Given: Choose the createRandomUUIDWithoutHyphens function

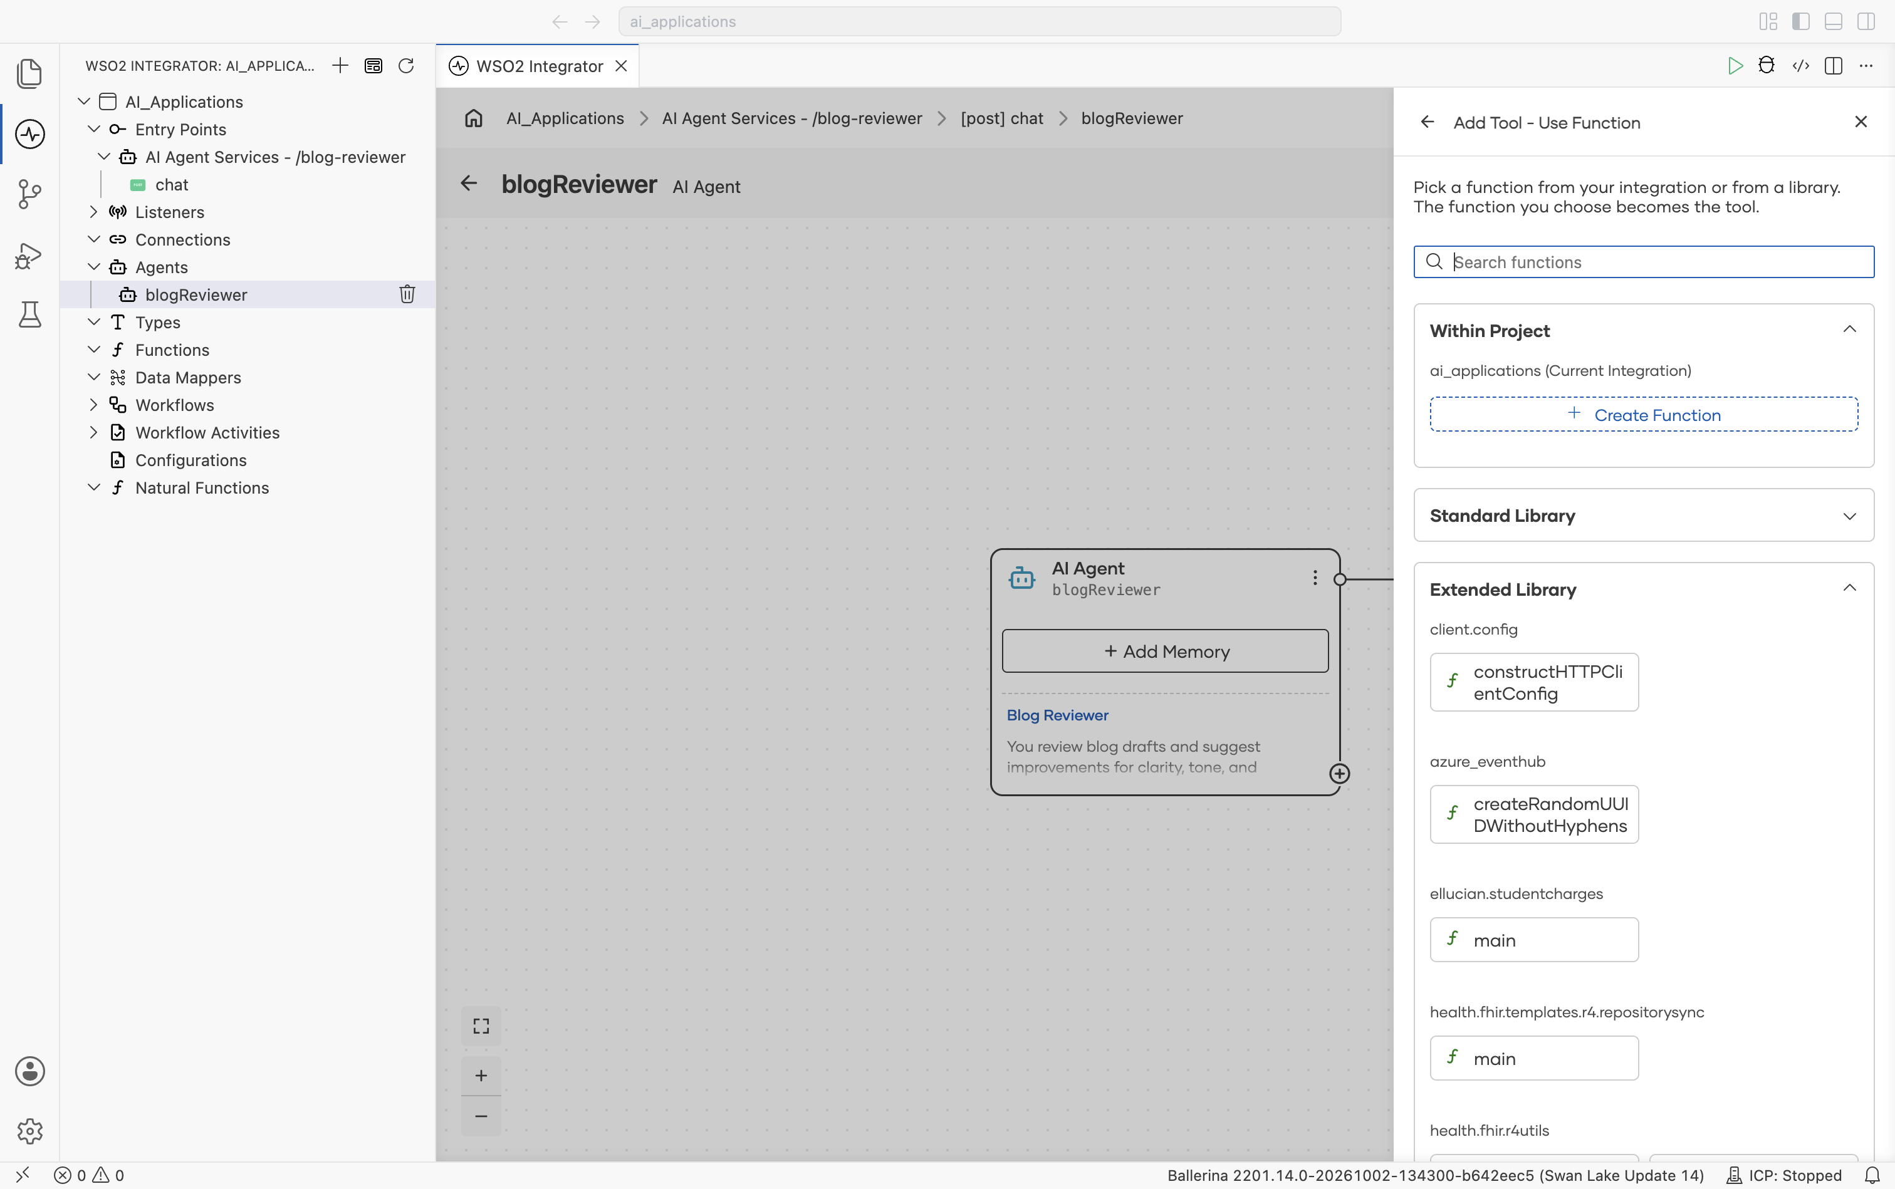Looking at the screenshot, I should click(1534, 814).
